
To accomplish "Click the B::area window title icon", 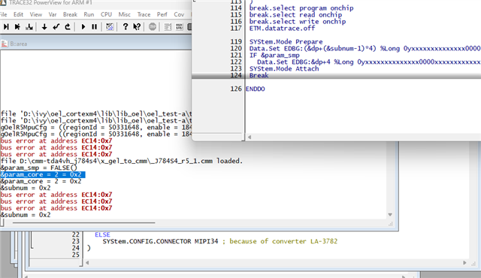I will point(5,44).
